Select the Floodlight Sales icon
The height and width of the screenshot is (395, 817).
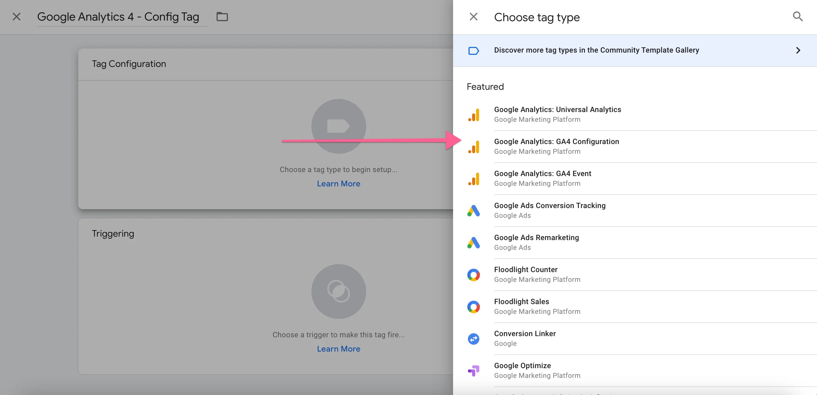pyautogui.click(x=474, y=306)
